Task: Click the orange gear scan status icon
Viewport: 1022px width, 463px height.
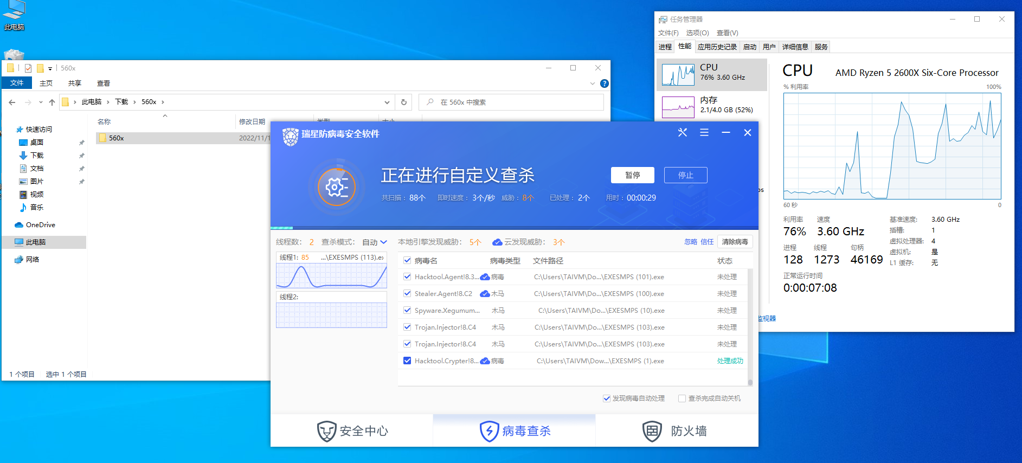Action: (x=337, y=187)
